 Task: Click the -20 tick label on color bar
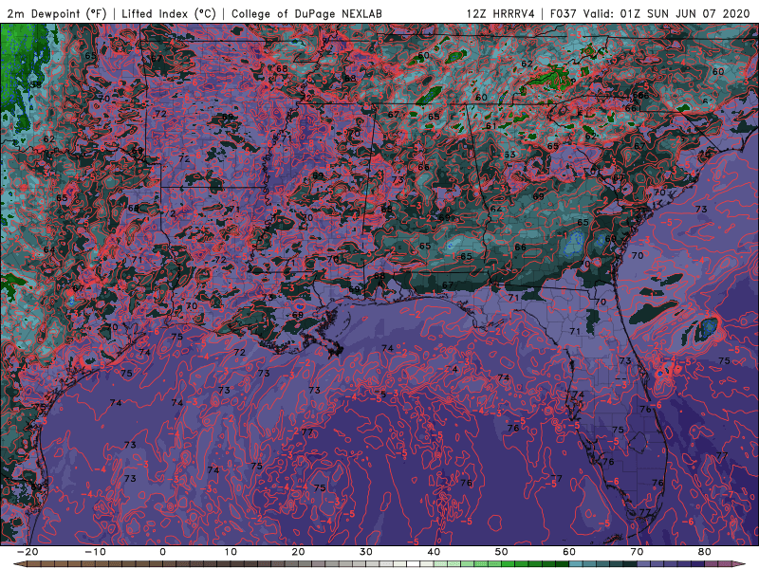[28, 552]
